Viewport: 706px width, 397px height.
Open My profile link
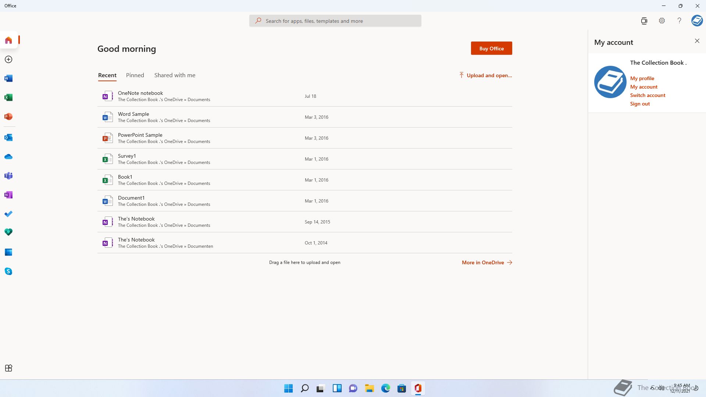[642, 78]
